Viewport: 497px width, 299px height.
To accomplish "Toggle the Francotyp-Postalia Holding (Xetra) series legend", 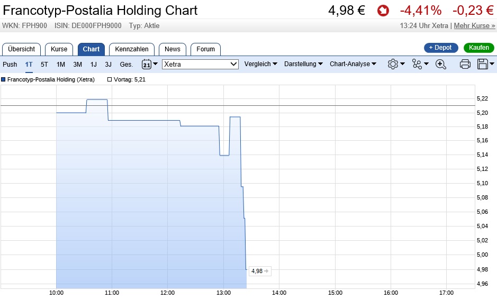I will (3, 79).
